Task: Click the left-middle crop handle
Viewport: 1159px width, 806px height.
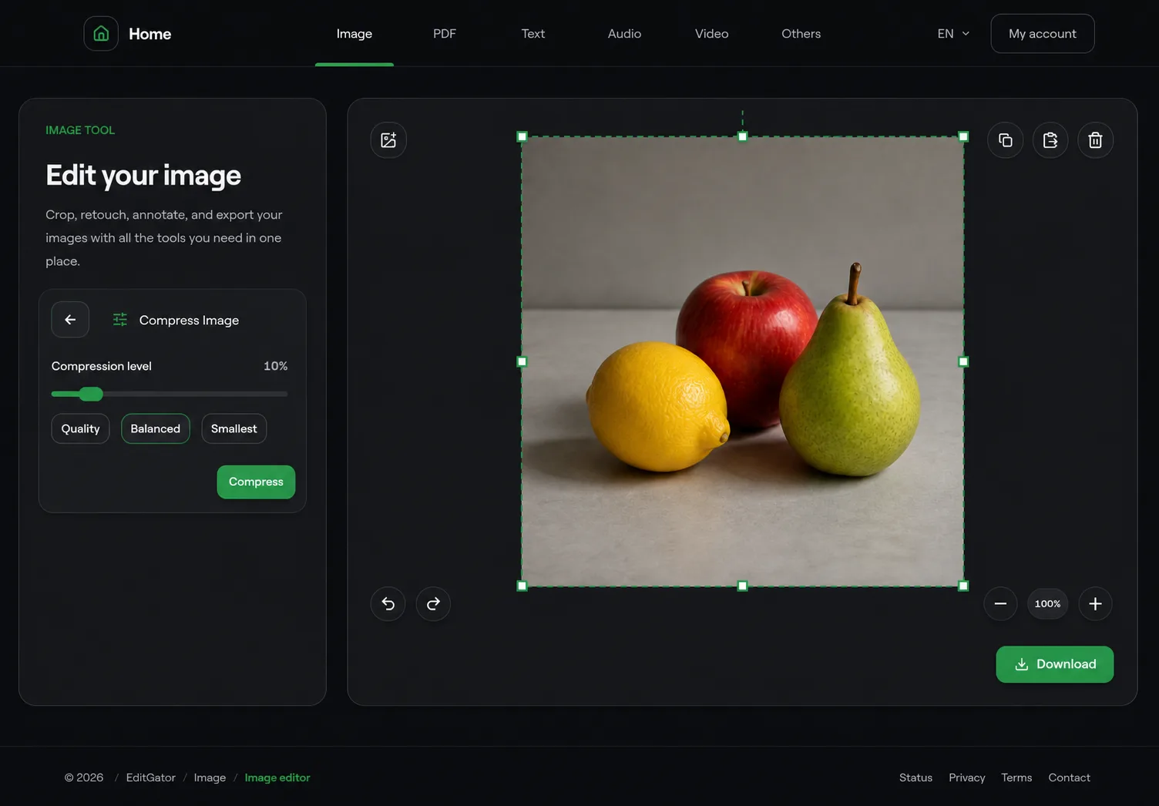Action: 522,361
